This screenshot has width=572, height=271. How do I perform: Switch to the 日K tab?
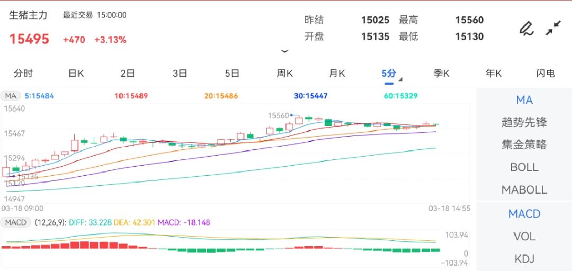(x=76, y=74)
